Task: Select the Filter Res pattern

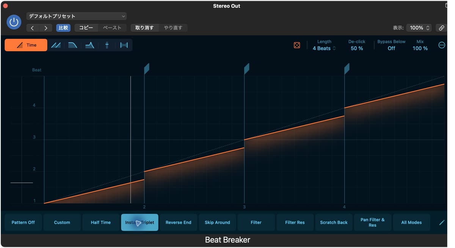Action: (295, 223)
